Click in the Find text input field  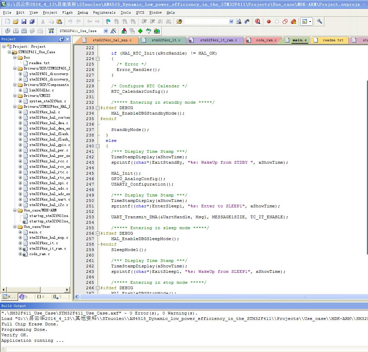tap(207, 21)
